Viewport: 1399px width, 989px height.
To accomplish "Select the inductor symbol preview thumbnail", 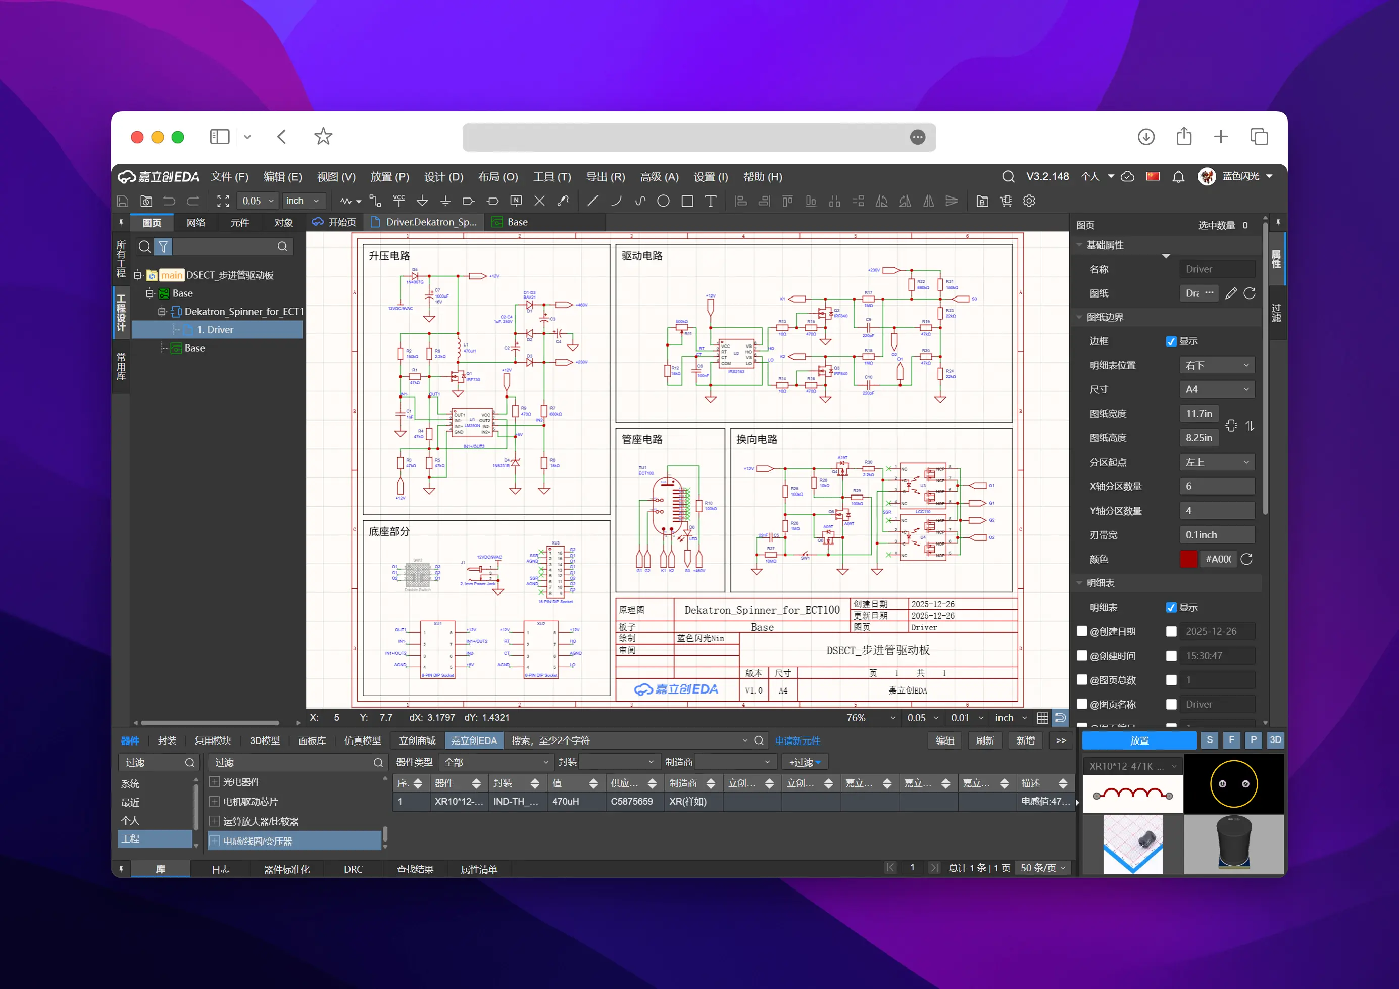I will pos(1132,794).
